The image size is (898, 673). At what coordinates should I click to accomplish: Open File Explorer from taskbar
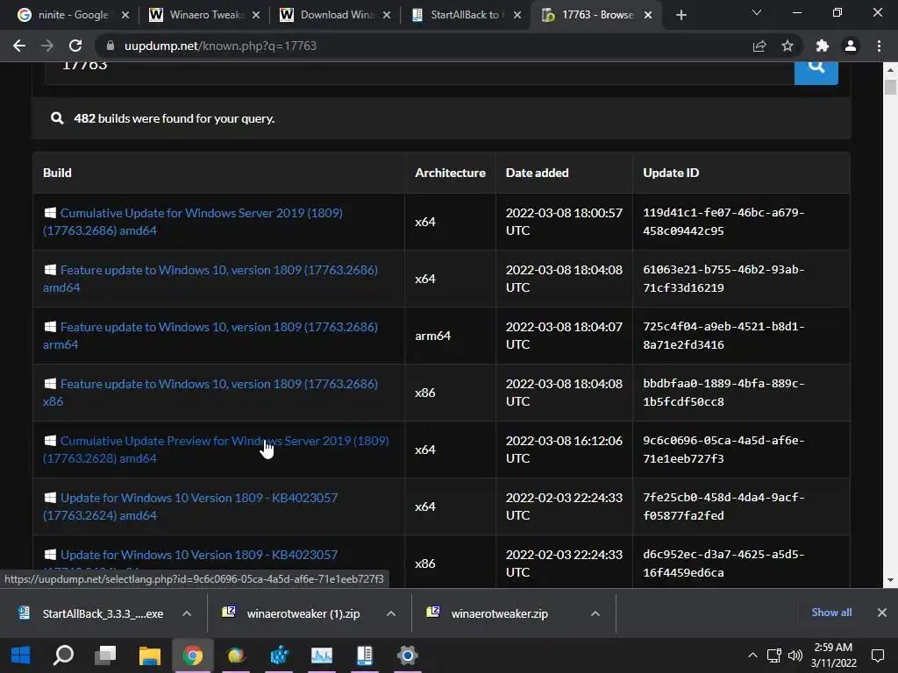pos(149,655)
